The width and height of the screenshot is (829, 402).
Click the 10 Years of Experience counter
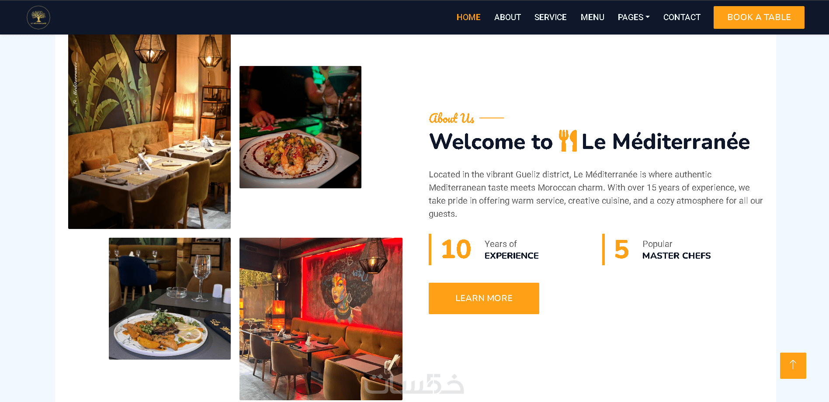484,250
